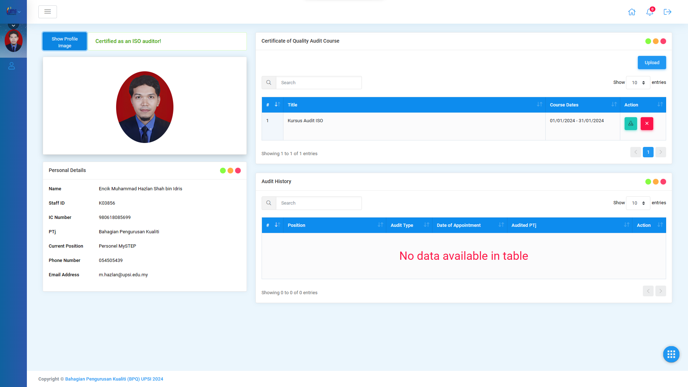This screenshot has height=387, width=688.
Task: Click red dot on Audit History panel
Action: tap(663, 182)
